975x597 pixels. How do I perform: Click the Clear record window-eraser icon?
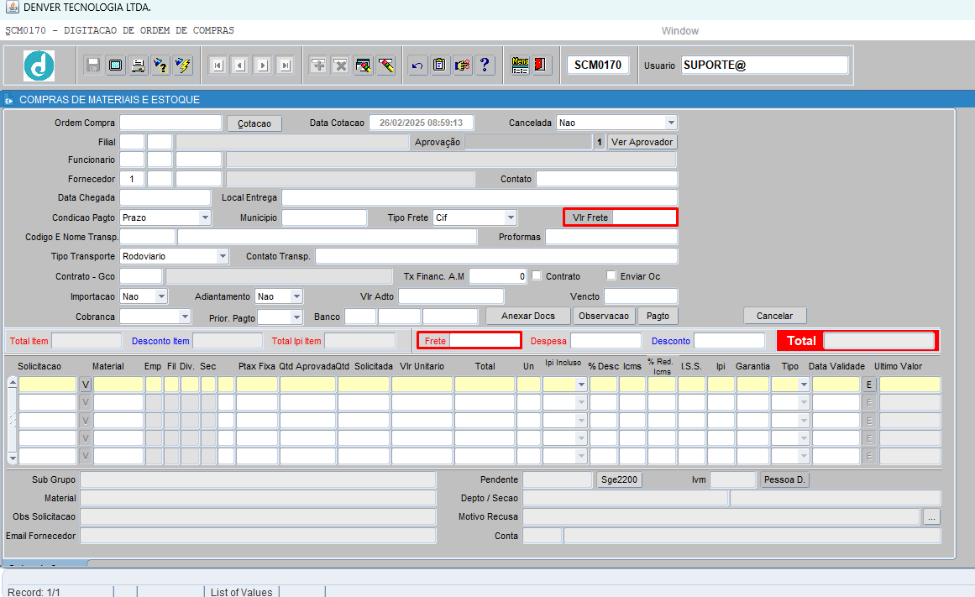[x=363, y=65]
